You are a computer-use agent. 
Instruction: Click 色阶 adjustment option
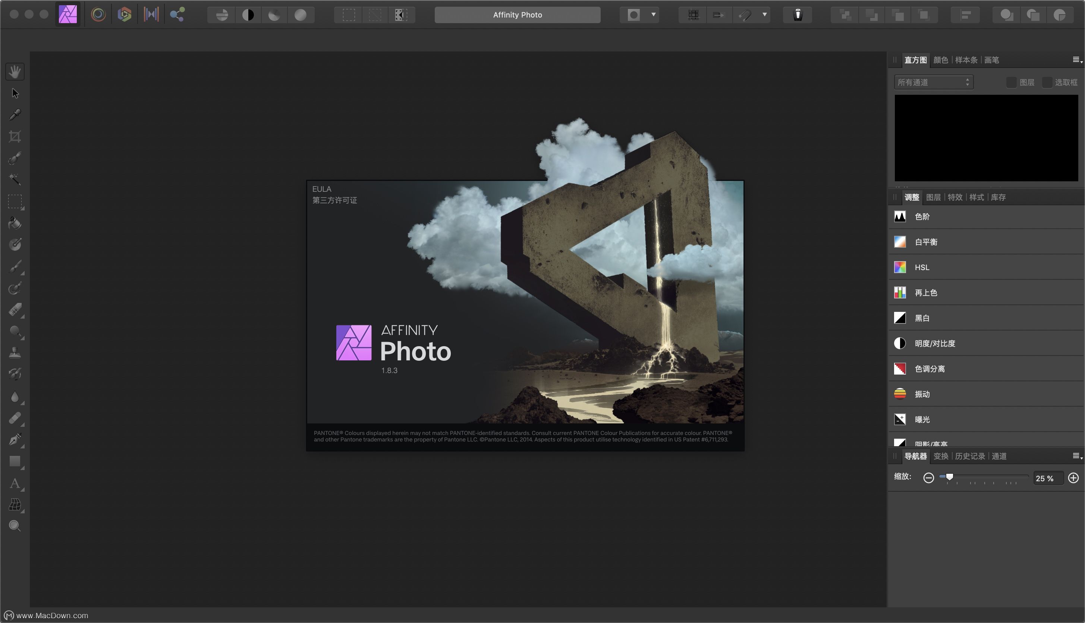click(922, 216)
